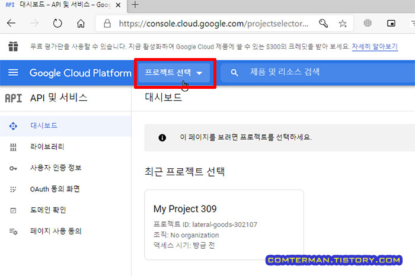The width and height of the screenshot is (415, 276).
Task: Close the 대시보드 browser tab
Action: (x=119, y=5)
